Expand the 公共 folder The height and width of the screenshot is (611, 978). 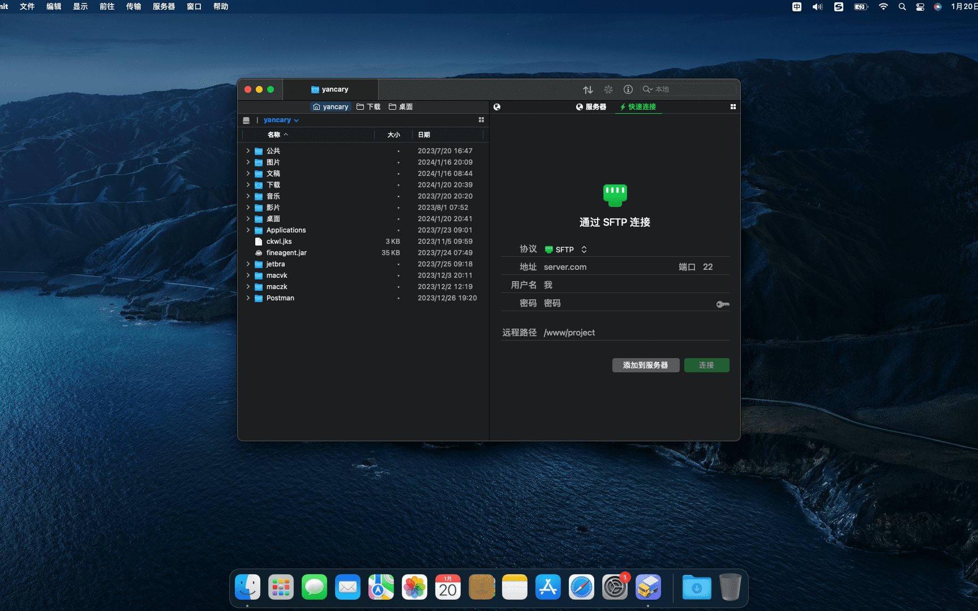[x=248, y=151]
